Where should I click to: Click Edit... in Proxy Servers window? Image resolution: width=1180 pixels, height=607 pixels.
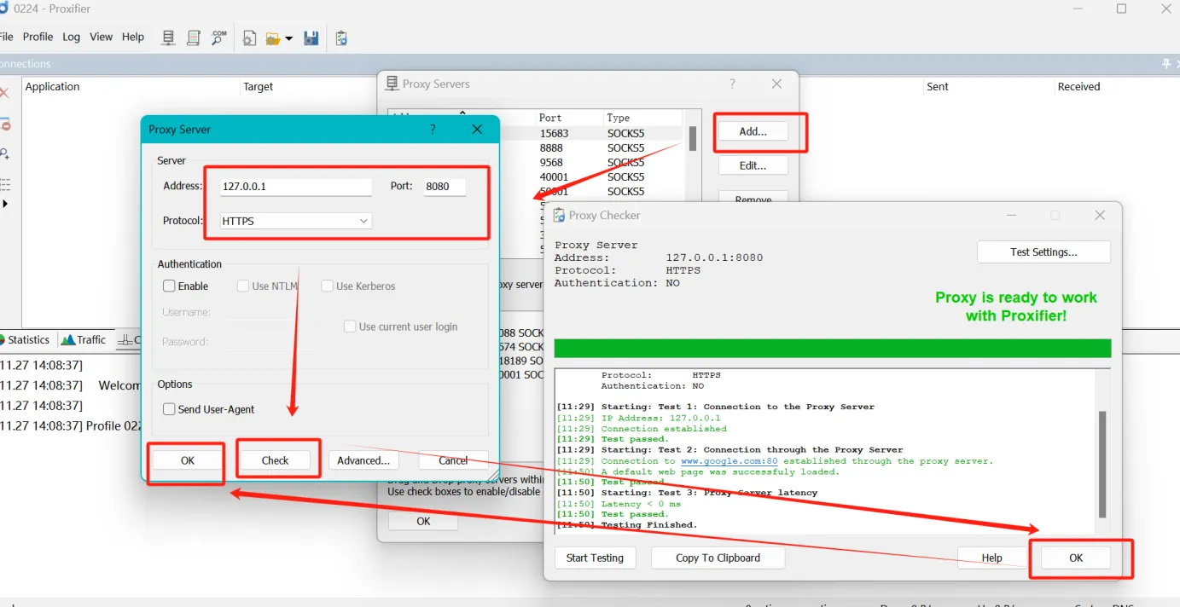pyautogui.click(x=753, y=165)
